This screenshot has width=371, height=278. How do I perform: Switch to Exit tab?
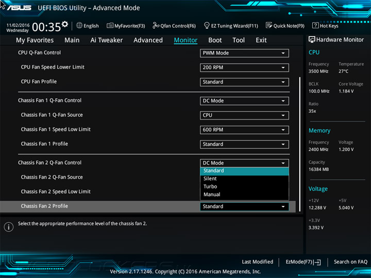tap(261, 40)
